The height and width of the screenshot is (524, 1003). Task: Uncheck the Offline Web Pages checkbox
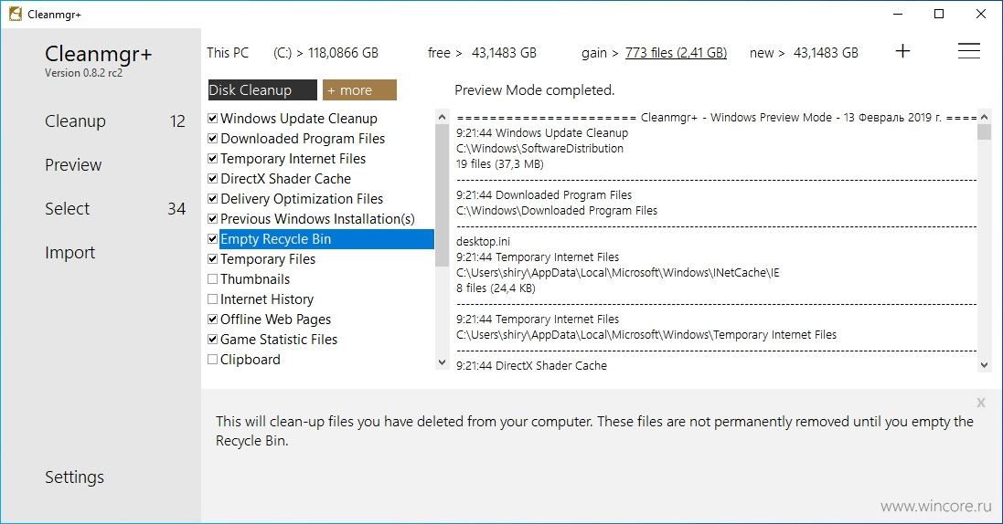click(212, 319)
